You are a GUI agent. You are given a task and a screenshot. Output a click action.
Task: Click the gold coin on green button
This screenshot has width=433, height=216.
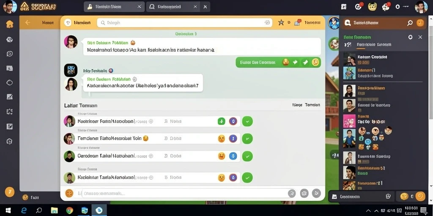pyautogui.click(x=315, y=62)
